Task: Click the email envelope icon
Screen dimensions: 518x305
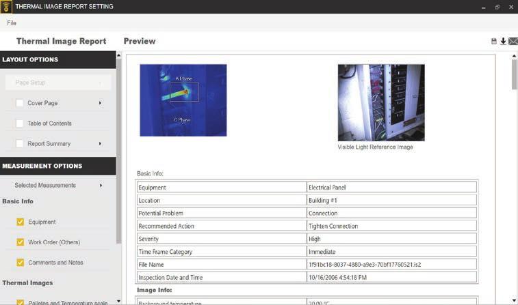Action: pos(513,41)
